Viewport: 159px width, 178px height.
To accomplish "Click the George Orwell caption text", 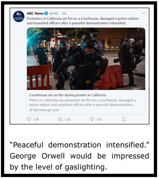I will pos(79,156).
